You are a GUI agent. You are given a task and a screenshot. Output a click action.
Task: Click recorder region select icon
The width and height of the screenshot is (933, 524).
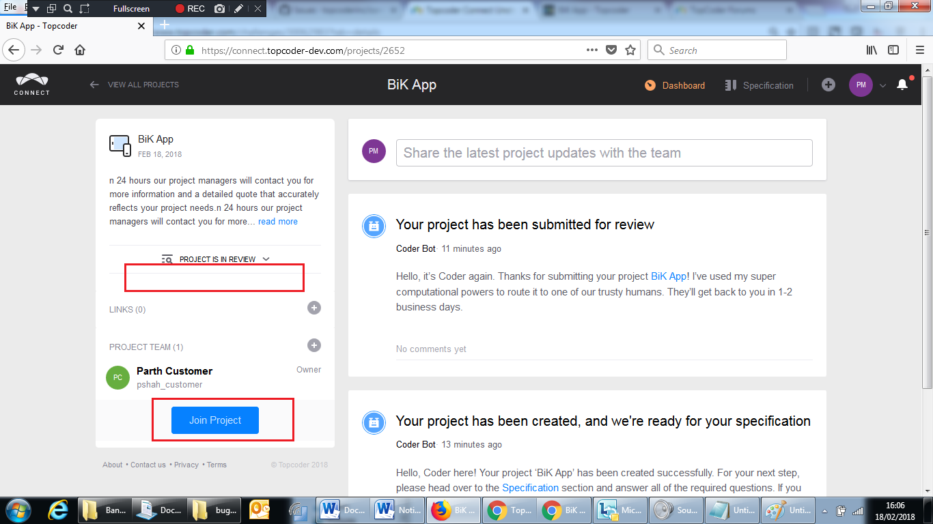tap(85, 9)
